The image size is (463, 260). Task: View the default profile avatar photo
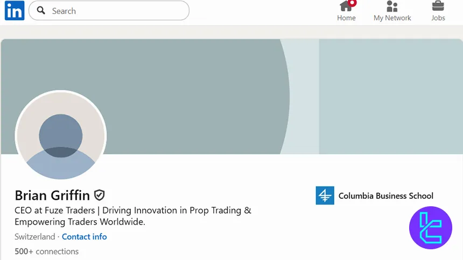click(61, 136)
